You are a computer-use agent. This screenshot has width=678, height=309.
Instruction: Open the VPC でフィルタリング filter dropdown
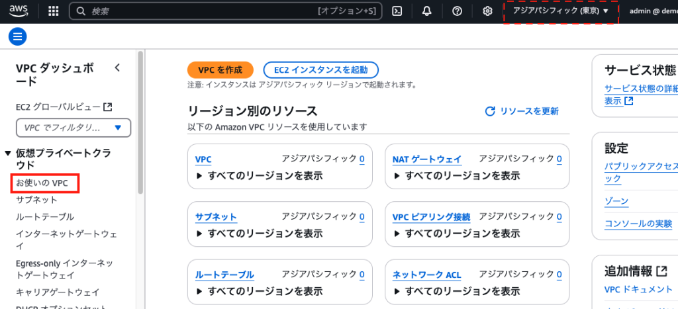point(73,128)
